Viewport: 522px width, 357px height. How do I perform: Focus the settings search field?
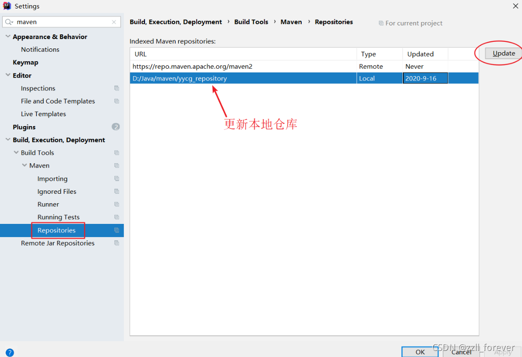tap(62, 22)
